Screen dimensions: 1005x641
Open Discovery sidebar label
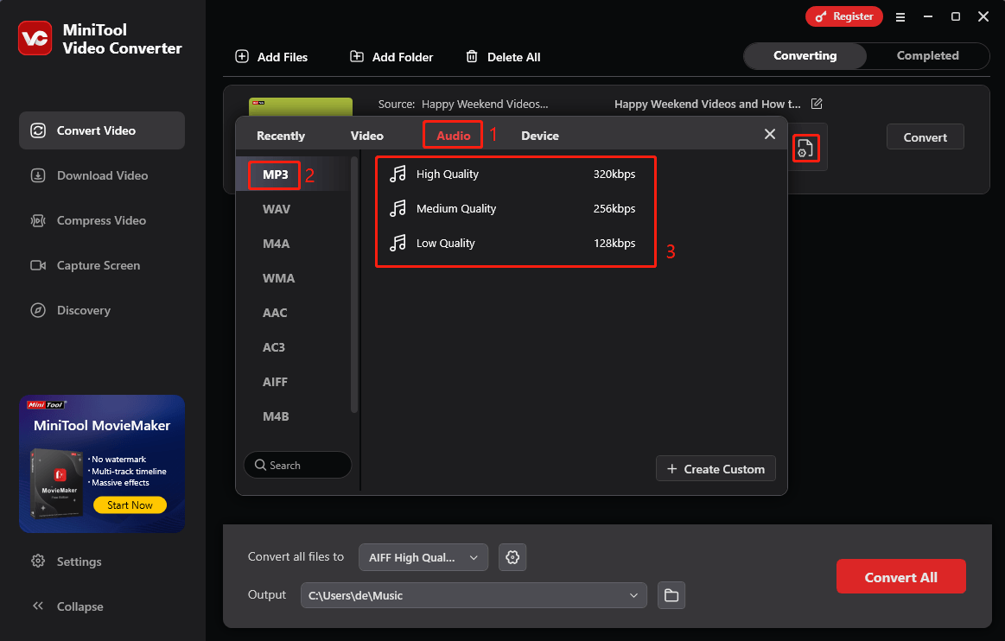[x=84, y=310]
